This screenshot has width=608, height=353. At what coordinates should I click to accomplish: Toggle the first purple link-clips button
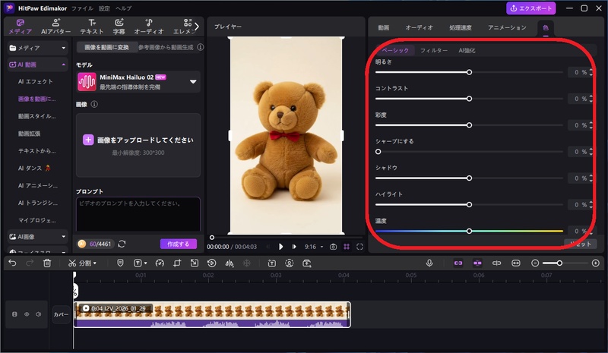(x=458, y=263)
